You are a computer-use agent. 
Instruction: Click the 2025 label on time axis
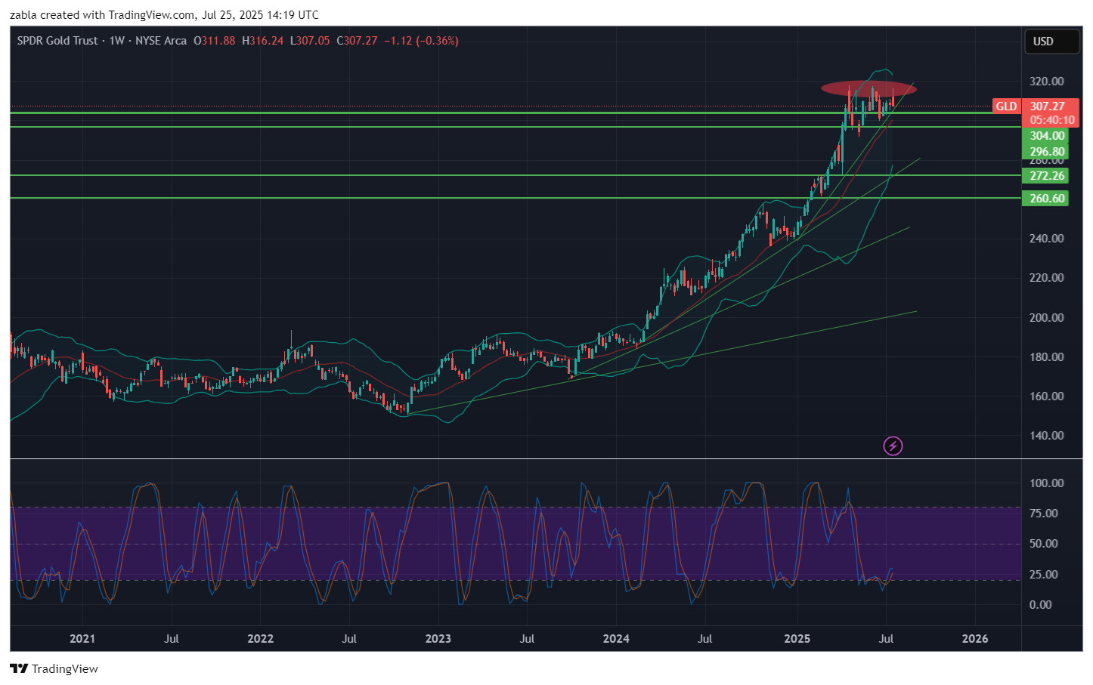pos(797,639)
